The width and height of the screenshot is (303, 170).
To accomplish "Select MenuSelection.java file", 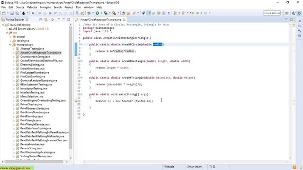I will tap(32, 96).
